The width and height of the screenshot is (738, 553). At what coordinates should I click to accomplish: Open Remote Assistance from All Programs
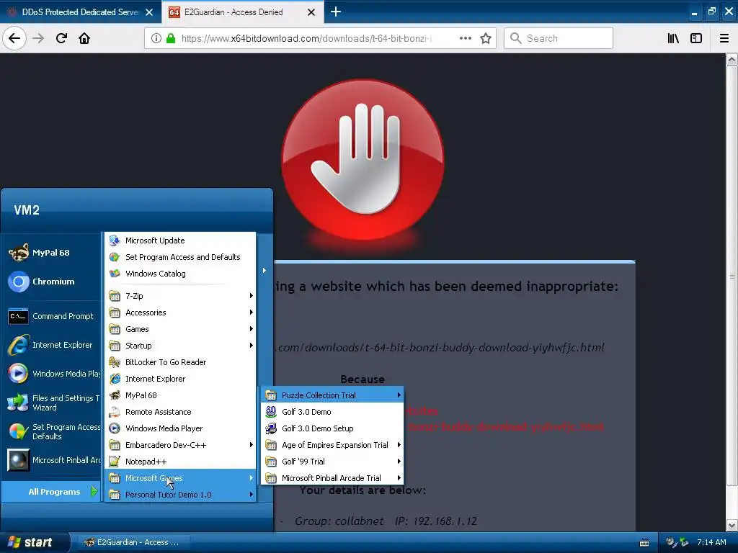[x=181, y=412]
